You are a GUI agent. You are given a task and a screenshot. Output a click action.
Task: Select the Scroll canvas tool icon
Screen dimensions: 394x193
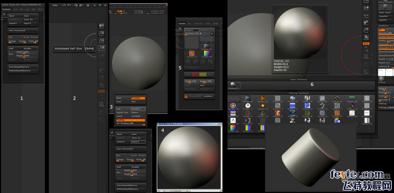point(101,26)
